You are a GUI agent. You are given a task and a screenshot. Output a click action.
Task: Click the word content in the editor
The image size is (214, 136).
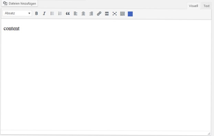click(x=11, y=29)
